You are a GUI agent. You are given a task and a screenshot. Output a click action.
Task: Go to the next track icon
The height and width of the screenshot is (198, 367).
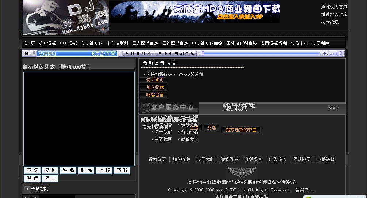(x=171, y=53)
